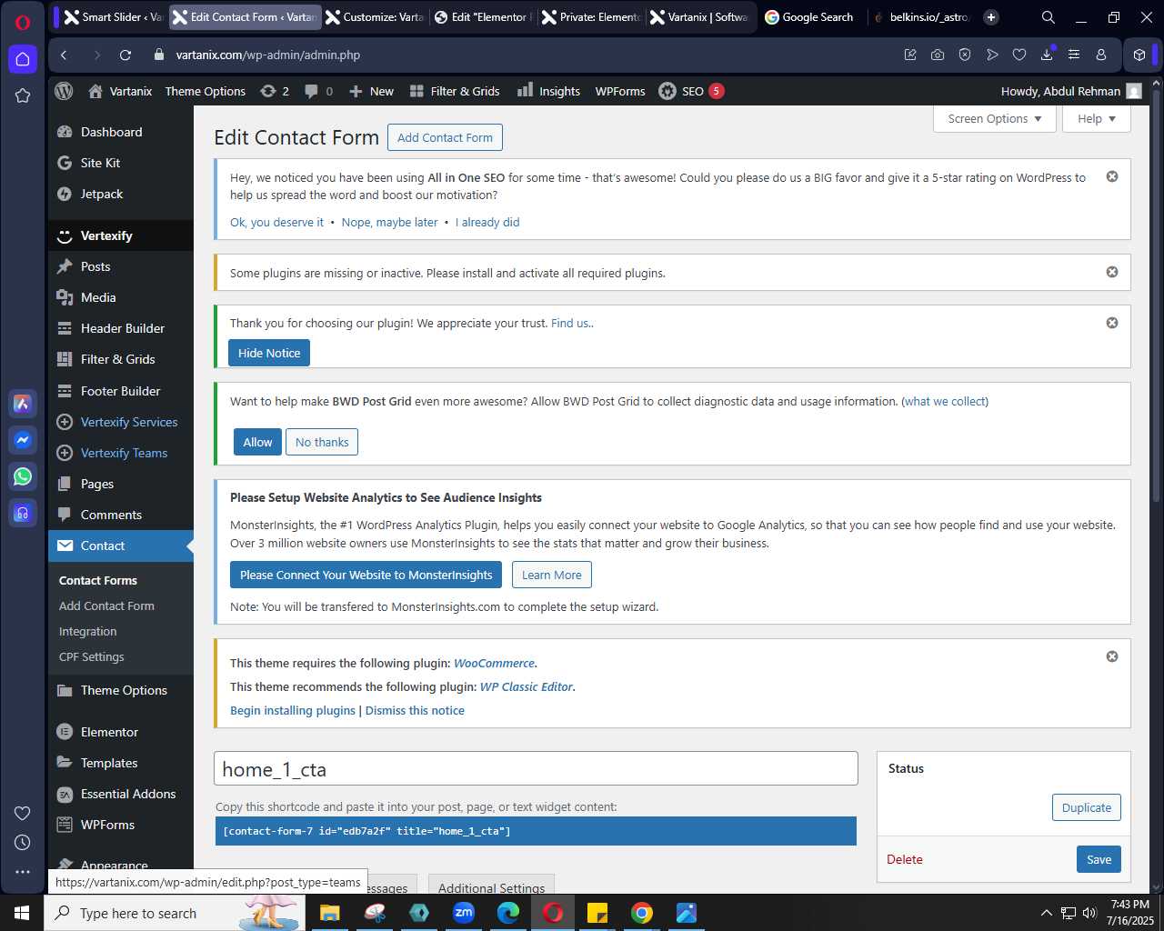Click MonsterInsights Learn More button
This screenshot has width=1164, height=931.
pyautogui.click(x=551, y=575)
